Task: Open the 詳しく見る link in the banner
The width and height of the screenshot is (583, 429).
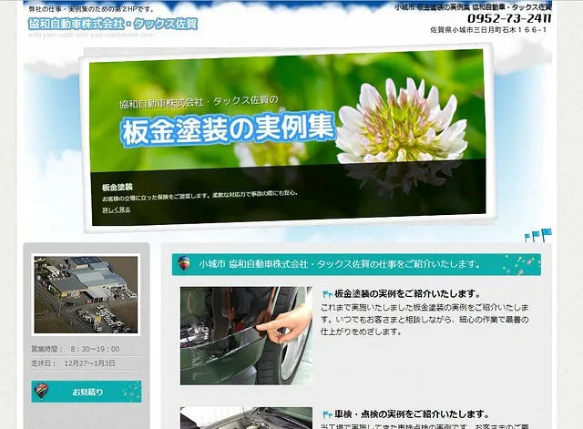Action: pos(117,209)
